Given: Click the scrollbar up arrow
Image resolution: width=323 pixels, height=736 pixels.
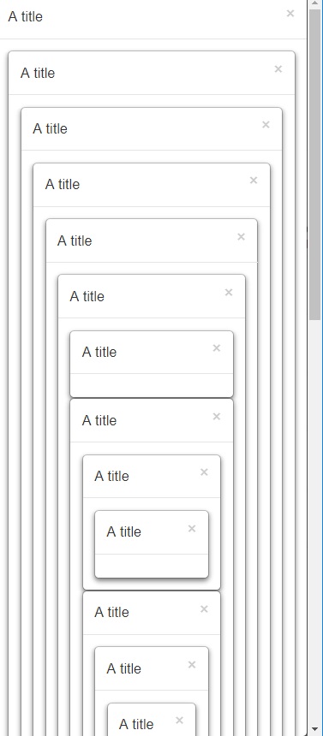Looking at the screenshot, I should coord(315,3).
